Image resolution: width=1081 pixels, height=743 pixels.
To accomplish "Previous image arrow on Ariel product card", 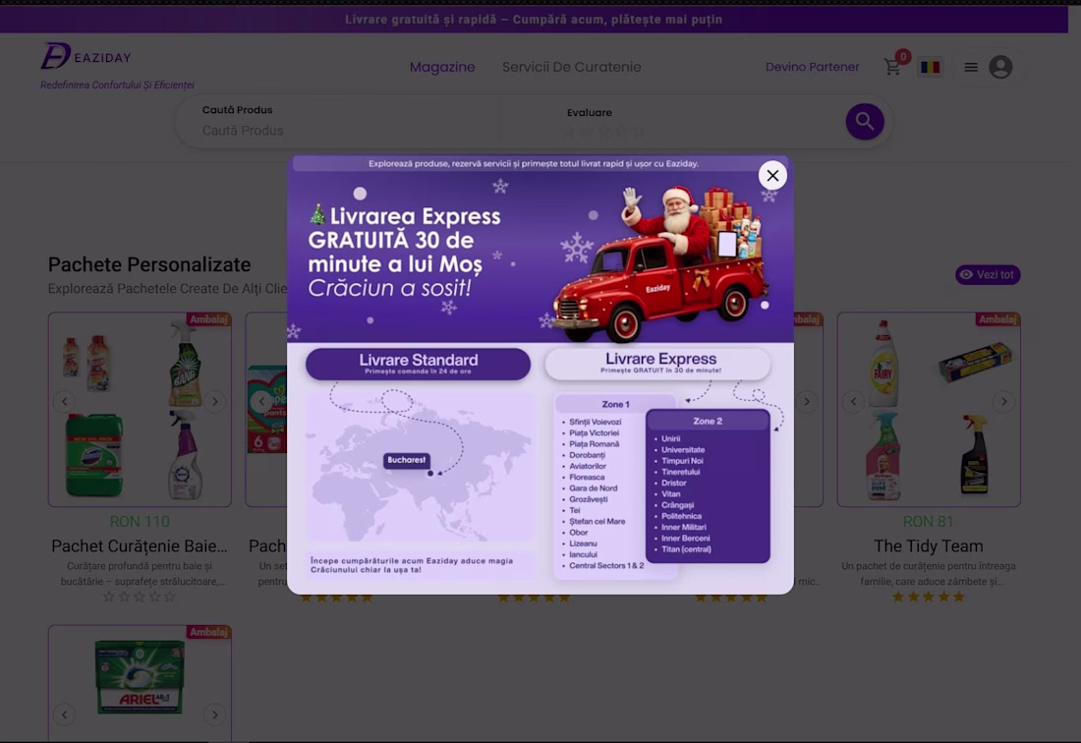I will 64,714.
